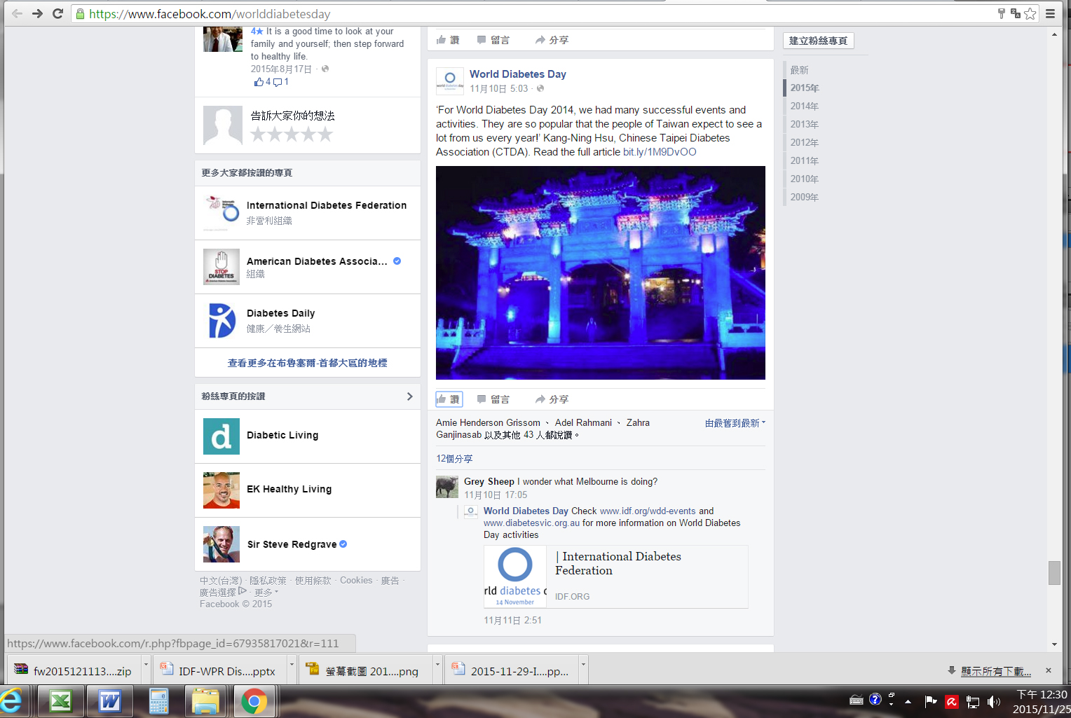View the 12 shares link
This screenshot has width=1071, height=718.
(x=454, y=459)
